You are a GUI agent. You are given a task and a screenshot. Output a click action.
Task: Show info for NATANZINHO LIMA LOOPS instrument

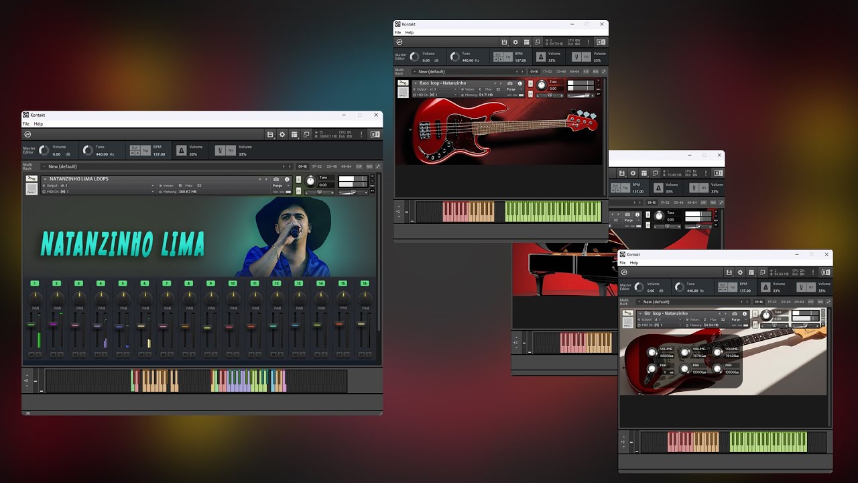(x=287, y=179)
